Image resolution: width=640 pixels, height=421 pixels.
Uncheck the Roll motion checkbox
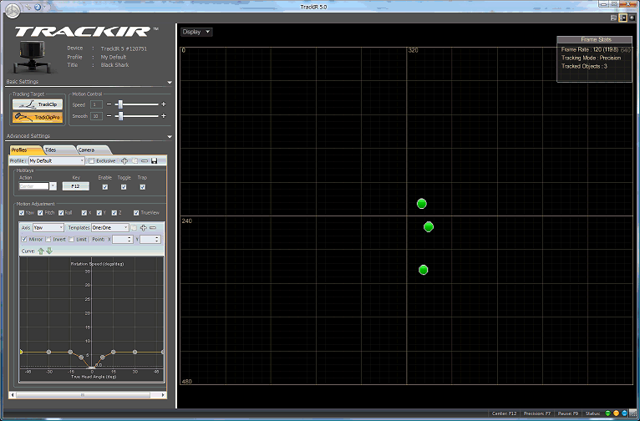point(61,212)
